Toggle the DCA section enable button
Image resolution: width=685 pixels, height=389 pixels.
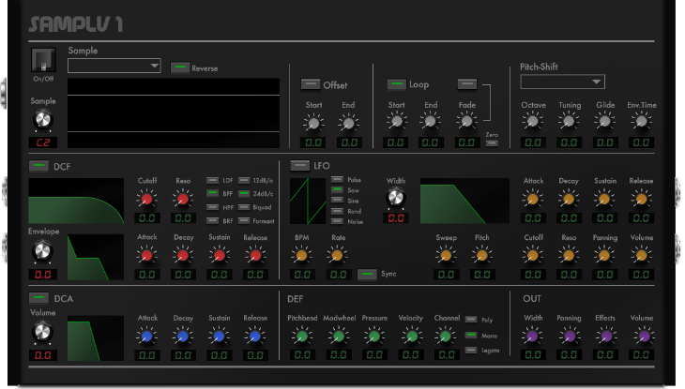(x=38, y=298)
